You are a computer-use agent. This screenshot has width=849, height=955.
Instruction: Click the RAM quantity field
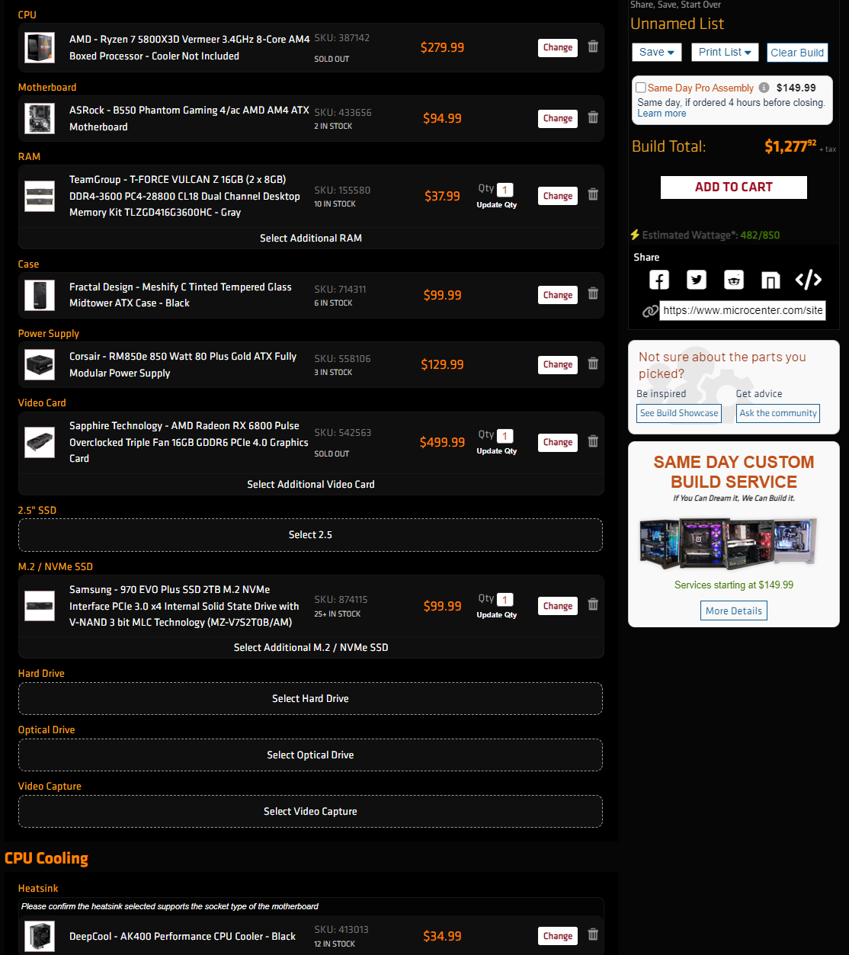coord(505,190)
